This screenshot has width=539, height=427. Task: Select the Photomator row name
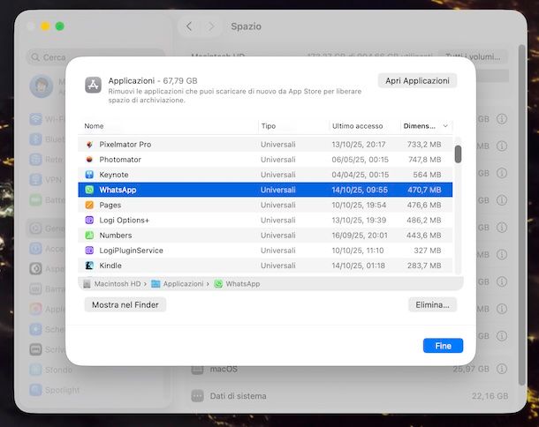[x=120, y=160]
